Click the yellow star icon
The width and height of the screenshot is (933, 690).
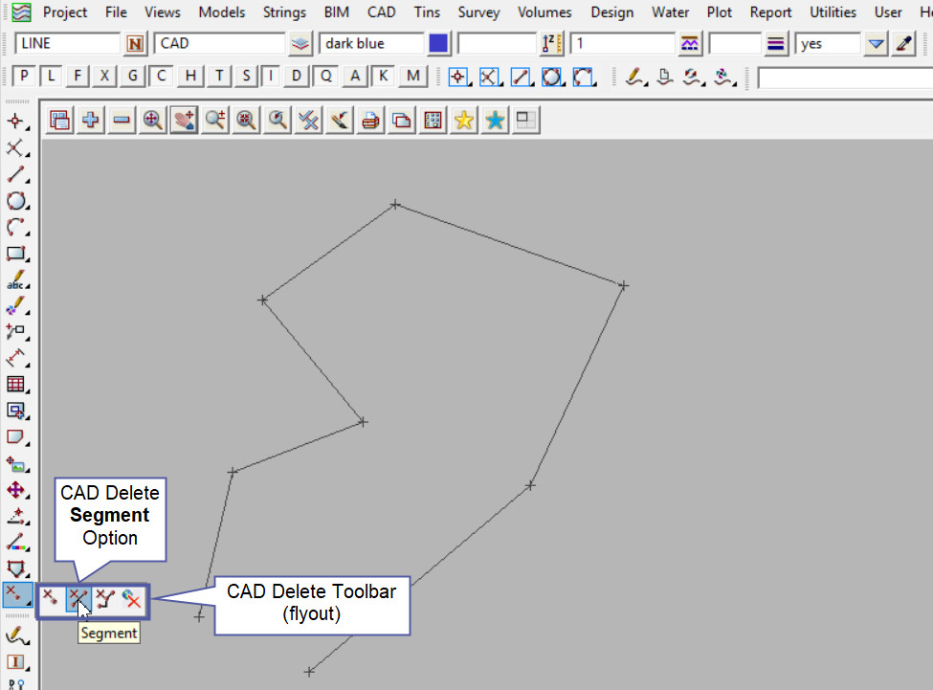click(463, 121)
